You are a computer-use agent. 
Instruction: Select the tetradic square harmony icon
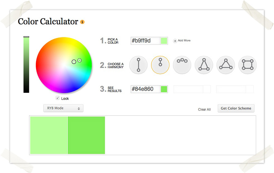point(248,65)
